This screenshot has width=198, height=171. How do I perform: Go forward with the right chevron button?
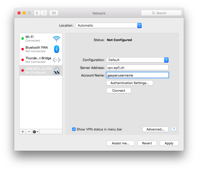[44, 13]
